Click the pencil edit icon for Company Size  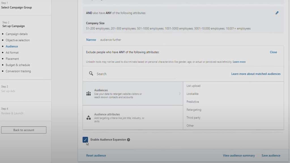tap(277, 13)
